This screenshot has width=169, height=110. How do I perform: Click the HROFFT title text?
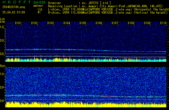point(17,2)
